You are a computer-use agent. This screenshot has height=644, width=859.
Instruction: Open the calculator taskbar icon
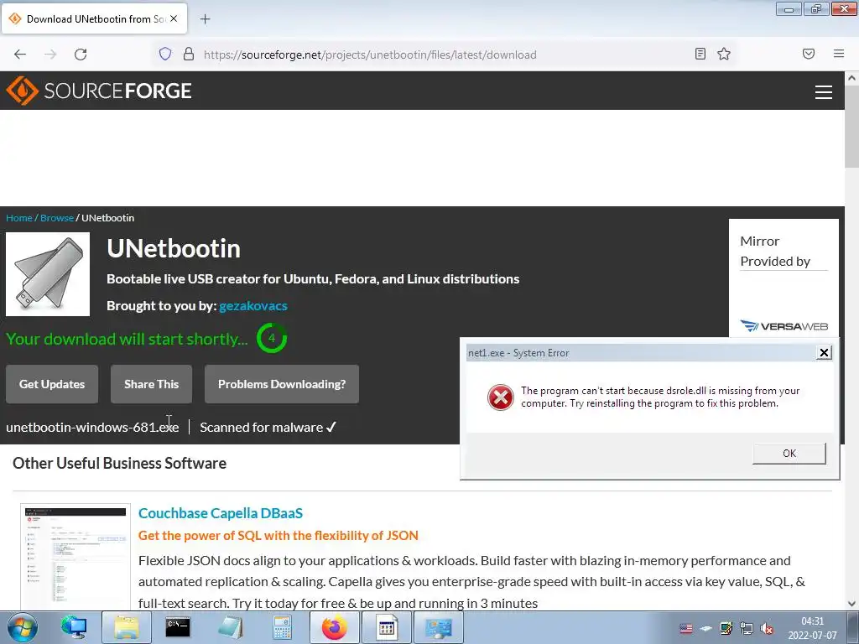[x=282, y=627]
